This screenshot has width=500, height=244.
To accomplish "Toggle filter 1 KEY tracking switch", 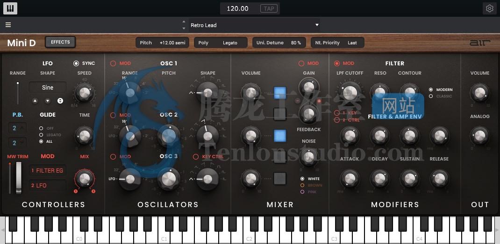I will point(337,113).
